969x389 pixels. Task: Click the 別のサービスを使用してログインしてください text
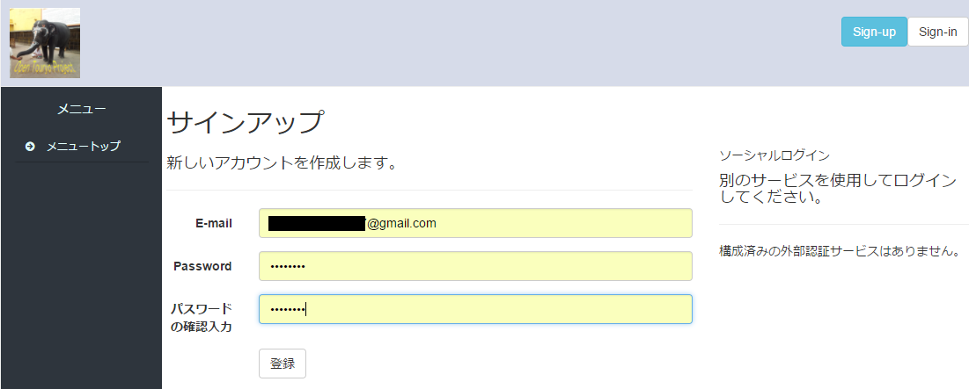point(837,189)
